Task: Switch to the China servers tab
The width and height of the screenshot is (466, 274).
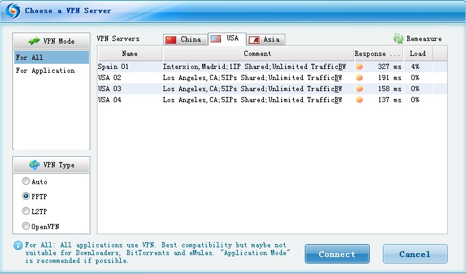Action: (x=185, y=40)
